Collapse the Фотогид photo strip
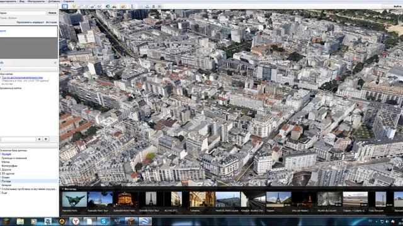Screen dimensions: 403x226 pos(62,189)
